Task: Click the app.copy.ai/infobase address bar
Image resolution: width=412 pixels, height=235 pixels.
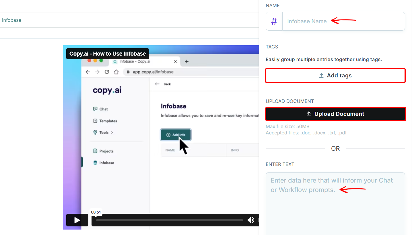Action: [153, 72]
